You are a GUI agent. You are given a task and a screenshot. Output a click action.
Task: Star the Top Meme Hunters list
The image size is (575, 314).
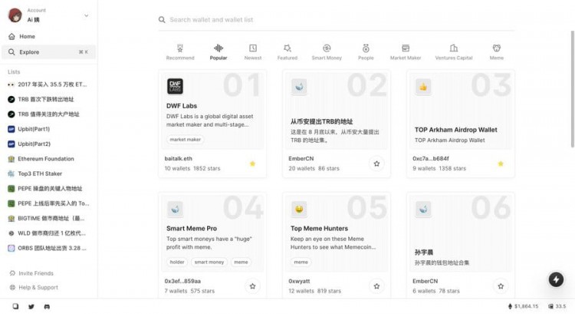point(376,286)
